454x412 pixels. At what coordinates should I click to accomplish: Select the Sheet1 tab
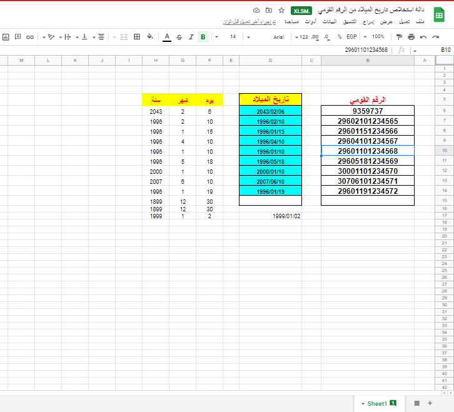pos(377,403)
